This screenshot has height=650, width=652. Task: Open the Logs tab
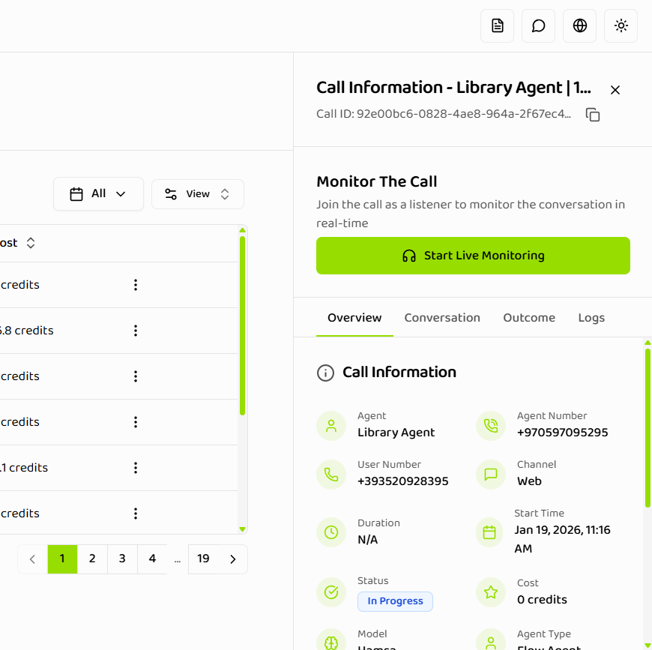point(591,317)
